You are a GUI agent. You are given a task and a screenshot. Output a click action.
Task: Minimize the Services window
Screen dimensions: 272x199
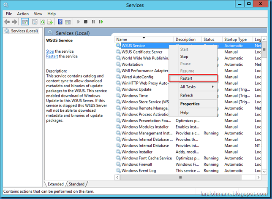point(239,4)
